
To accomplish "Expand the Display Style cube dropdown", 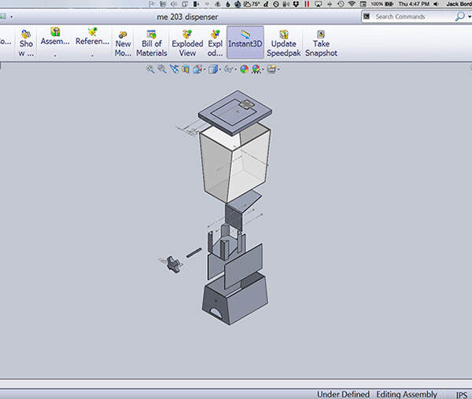I will click(x=215, y=69).
